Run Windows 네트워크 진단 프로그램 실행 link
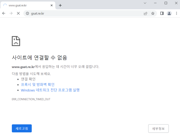The height and width of the screenshot is (136, 180). click(50, 90)
